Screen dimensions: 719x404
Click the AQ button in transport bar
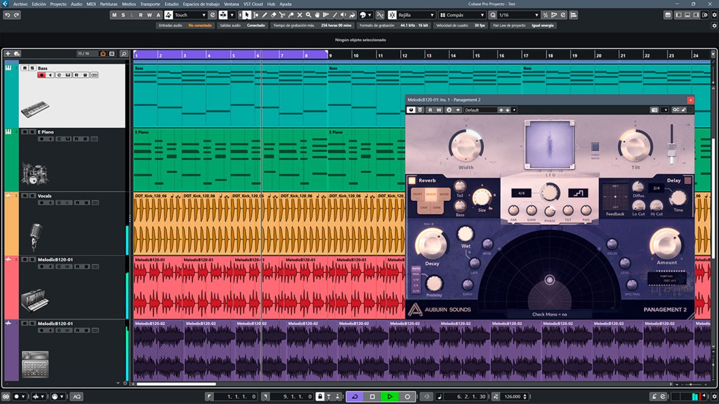coord(77,397)
